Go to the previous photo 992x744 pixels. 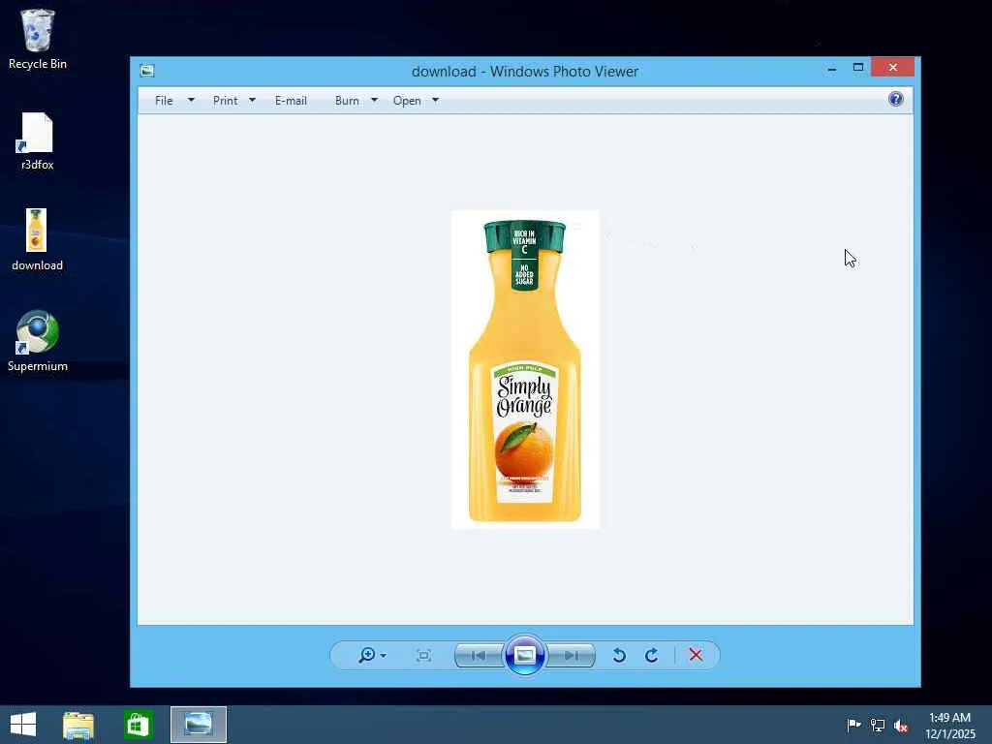pos(479,656)
